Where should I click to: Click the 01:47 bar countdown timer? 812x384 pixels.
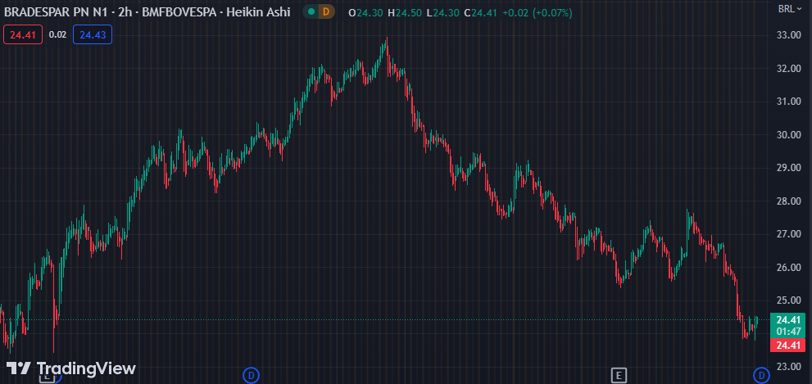[787, 332]
